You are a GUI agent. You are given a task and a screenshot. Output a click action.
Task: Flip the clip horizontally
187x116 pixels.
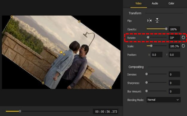[149, 21]
